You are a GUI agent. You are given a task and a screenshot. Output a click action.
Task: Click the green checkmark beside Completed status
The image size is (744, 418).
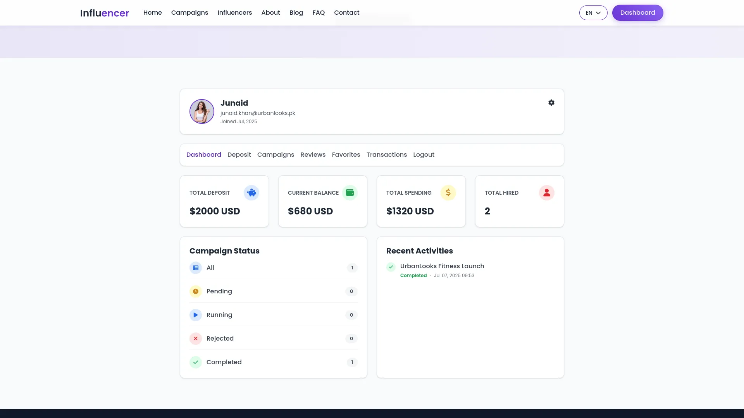tap(196, 362)
